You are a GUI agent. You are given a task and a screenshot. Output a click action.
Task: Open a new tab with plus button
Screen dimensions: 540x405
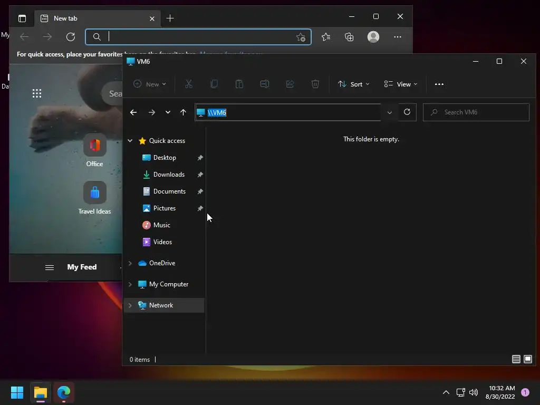coord(170,18)
